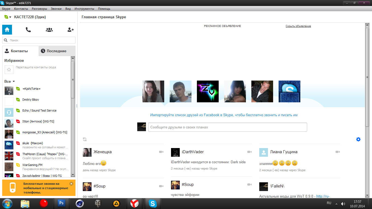Open Женещка's name in the feed
The height and width of the screenshot is (209, 372).
tap(102, 152)
